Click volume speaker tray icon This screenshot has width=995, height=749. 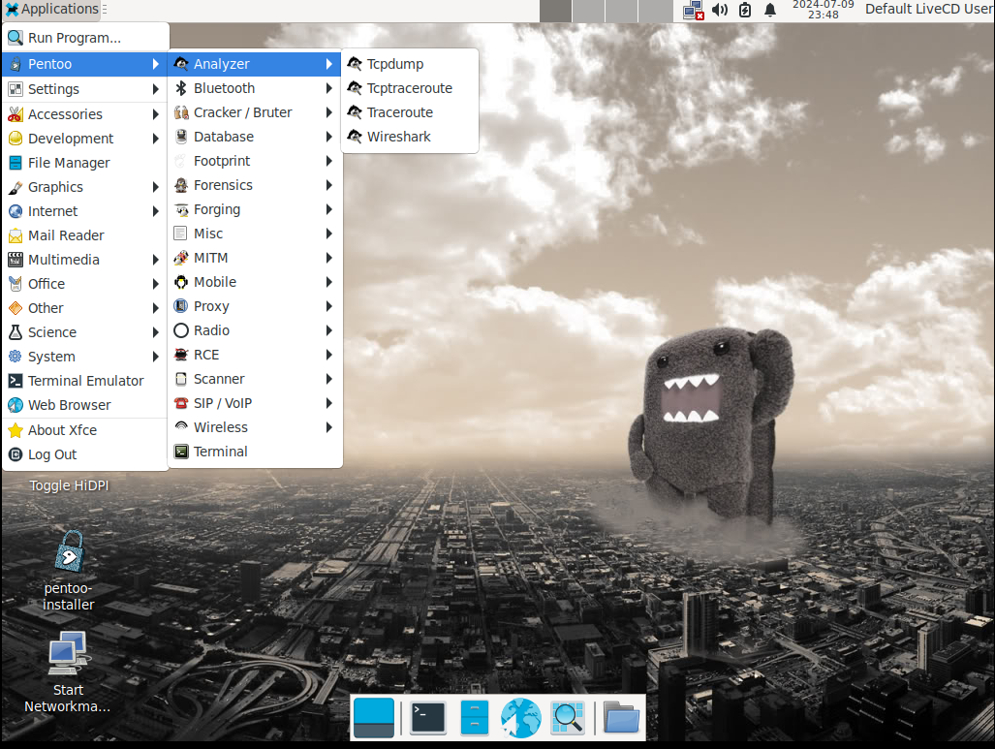click(720, 10)
